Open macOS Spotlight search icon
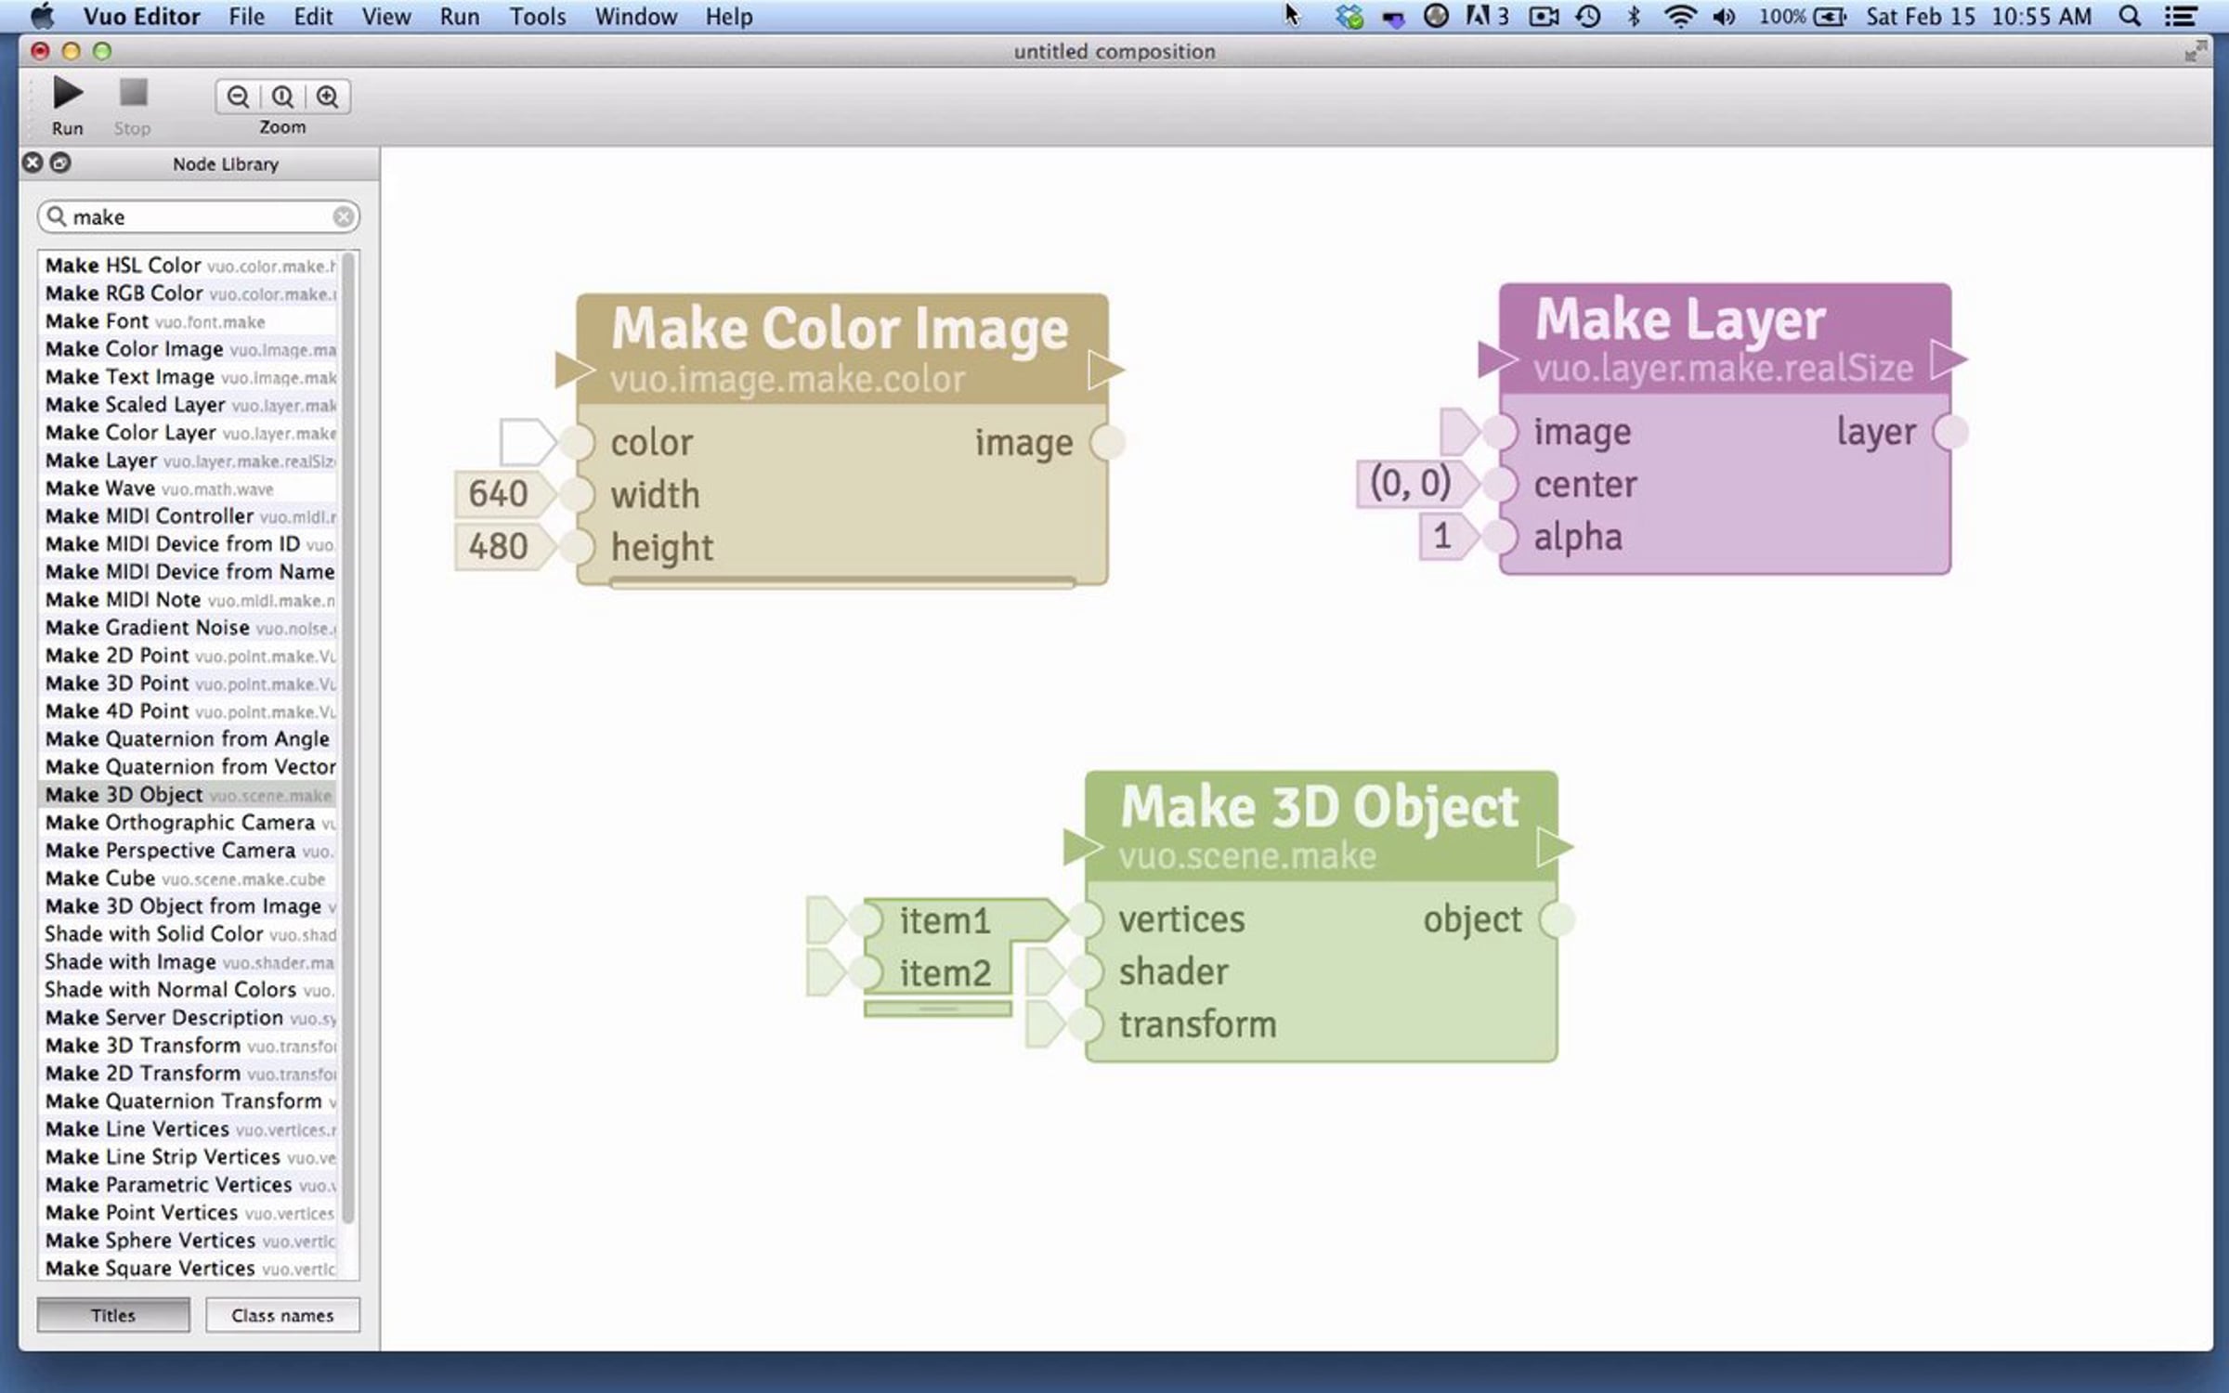 pyautogui.click(x=2130, y=17)
